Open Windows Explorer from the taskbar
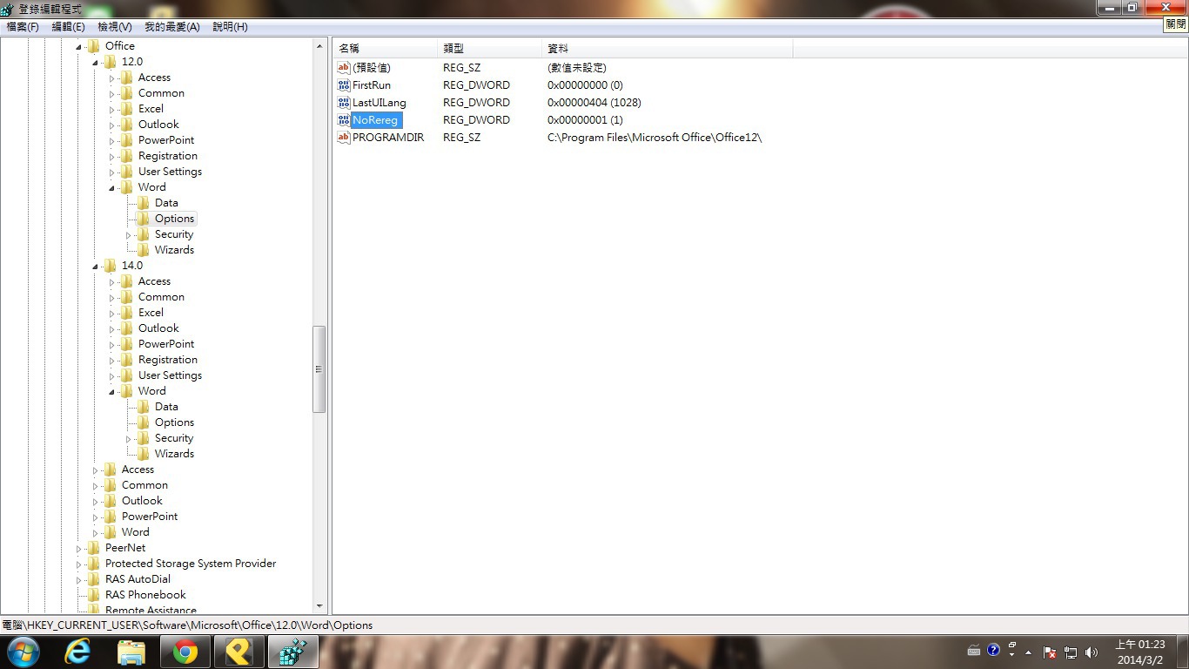The height and width of the screenshot is (669, 1189). [131, 652]
